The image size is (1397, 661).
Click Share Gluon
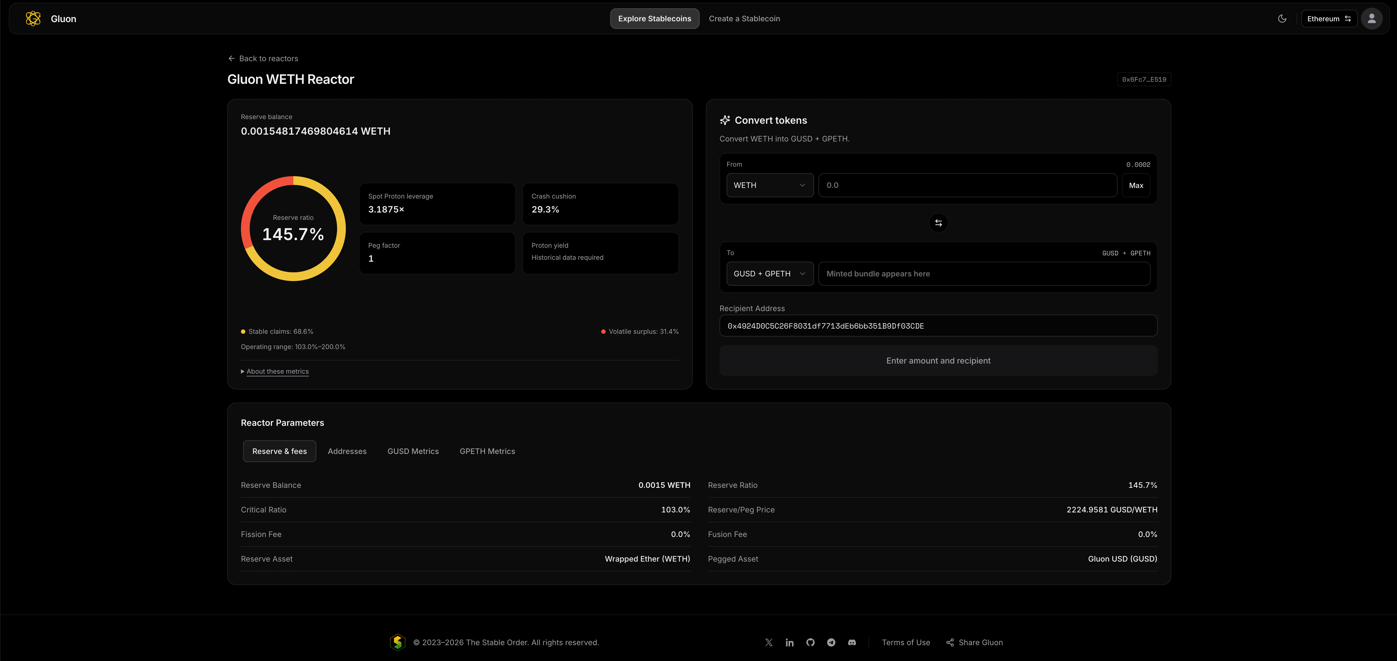coord(974,643)
